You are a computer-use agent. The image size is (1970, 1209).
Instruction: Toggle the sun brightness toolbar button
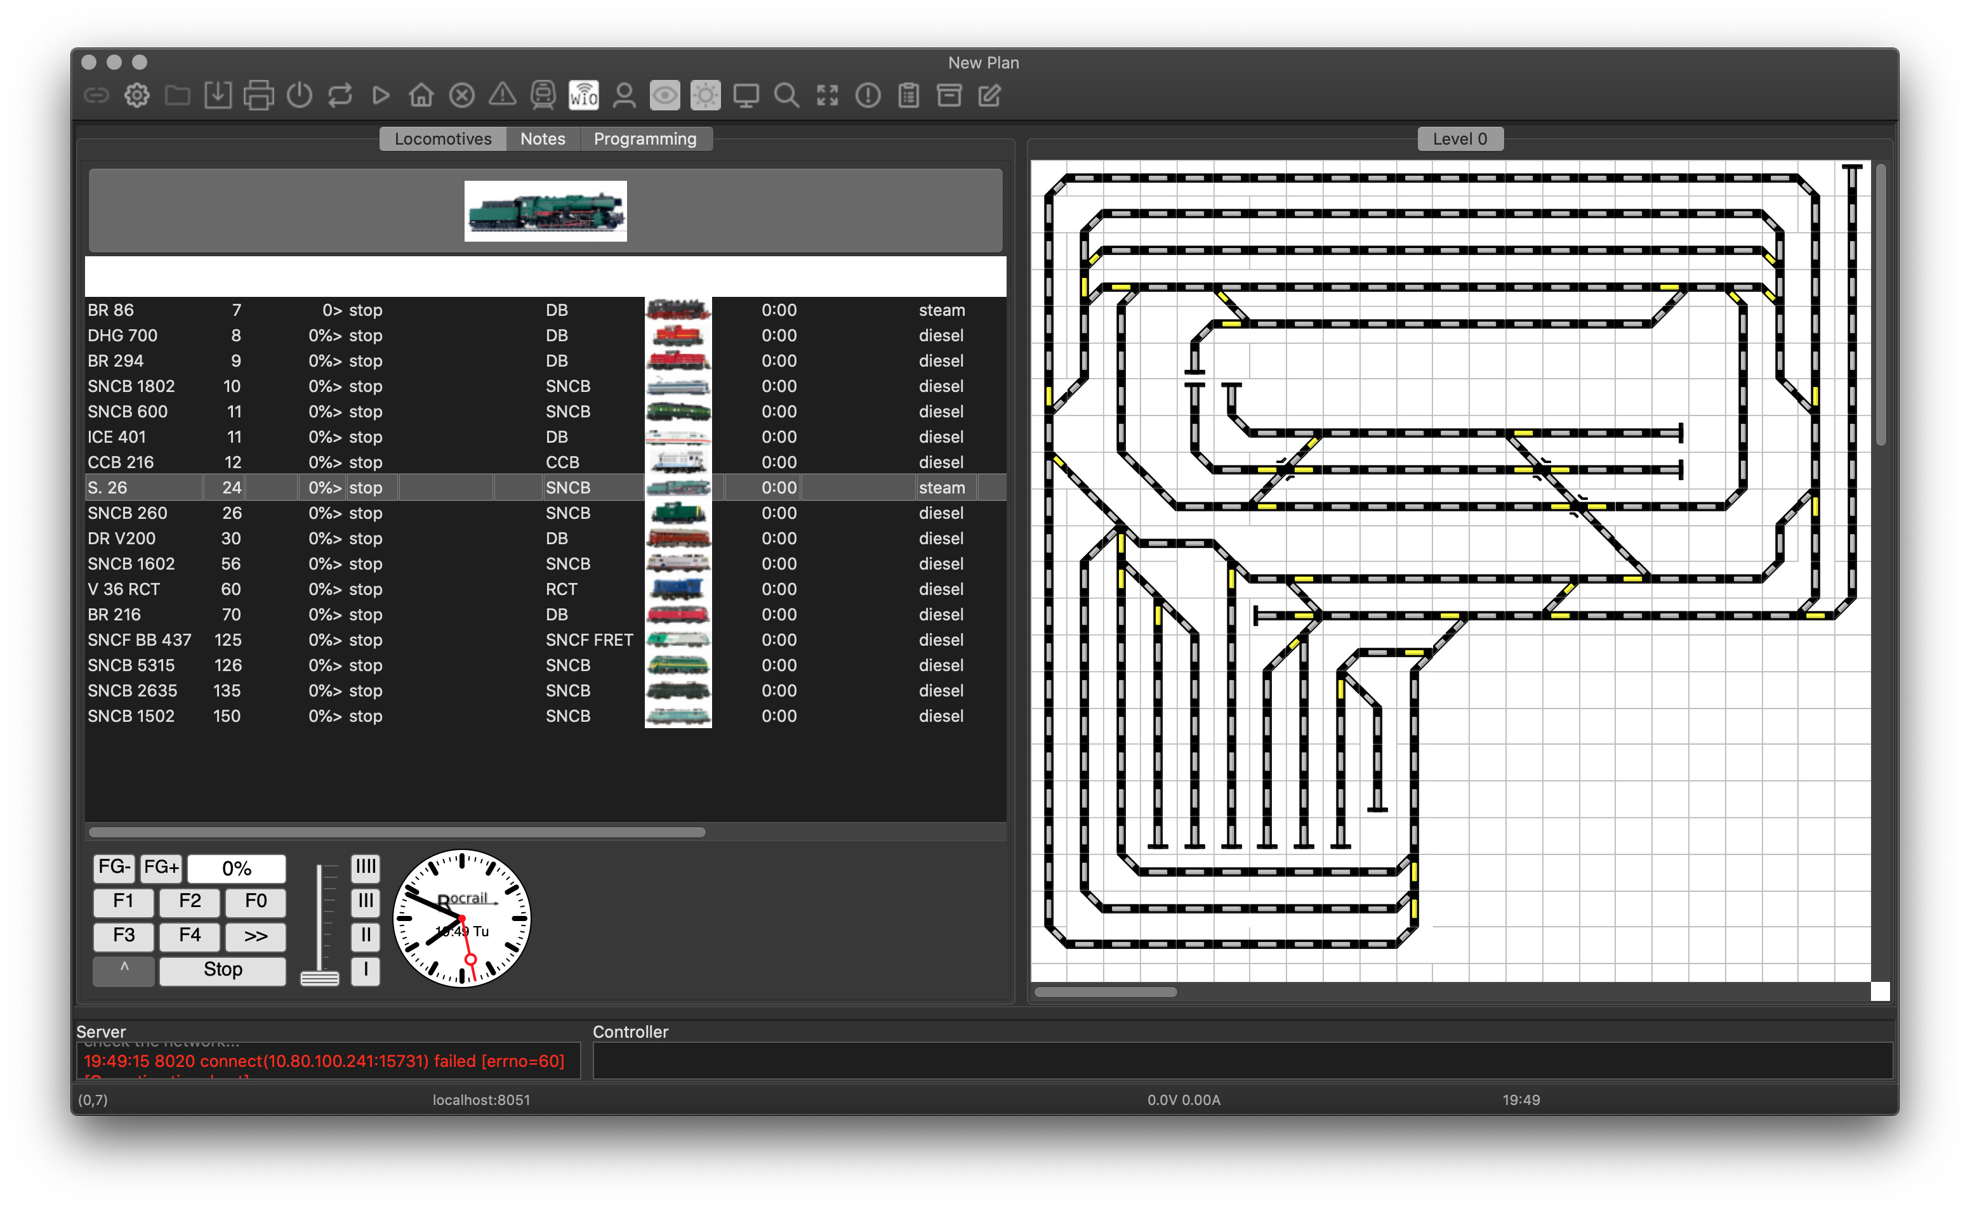[704, 95]
